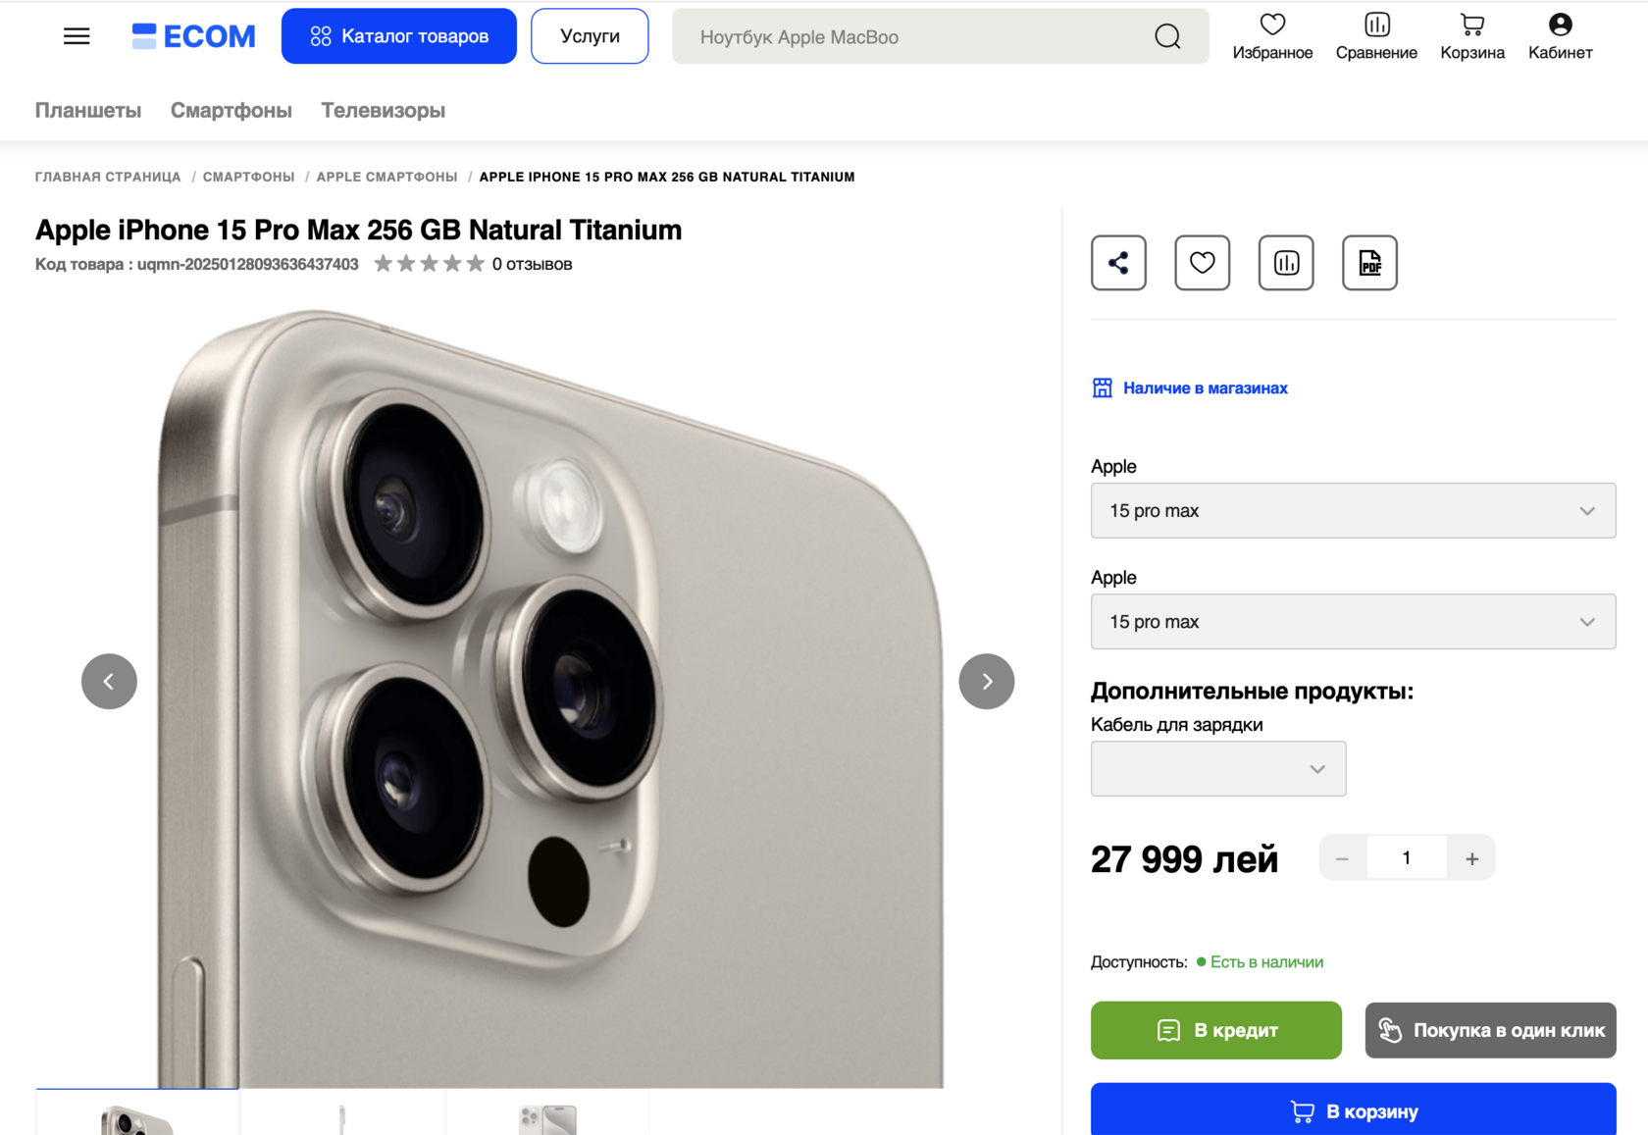Add product to favorites with heart button
This screenshot has width=1648, height=1135.
1202,263
